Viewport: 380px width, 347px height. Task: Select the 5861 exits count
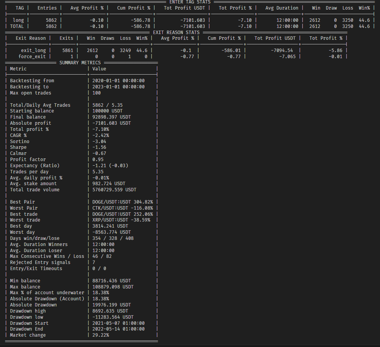[68, 51]
